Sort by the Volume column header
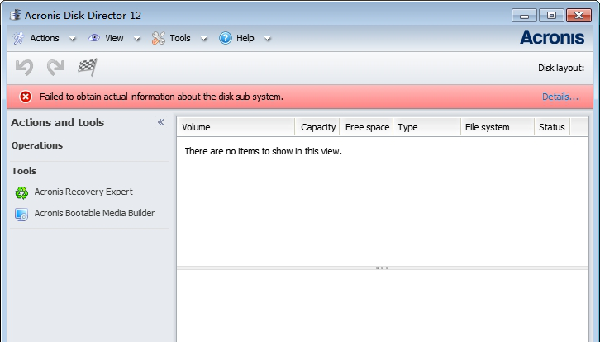600x355 pixels. 236,127
